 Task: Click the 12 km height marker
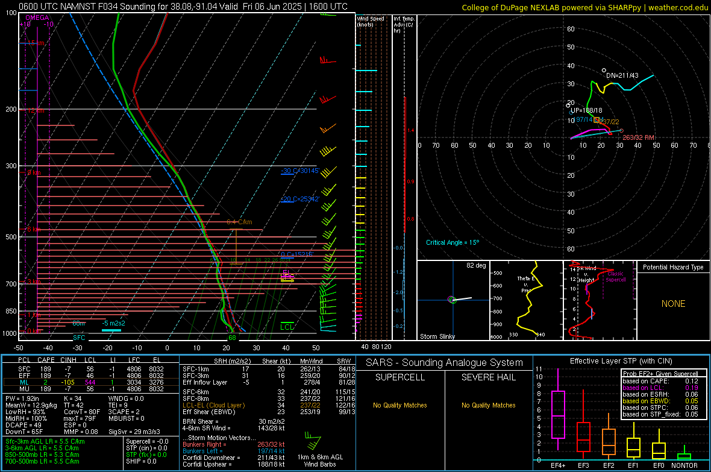(x=35, y=111)
